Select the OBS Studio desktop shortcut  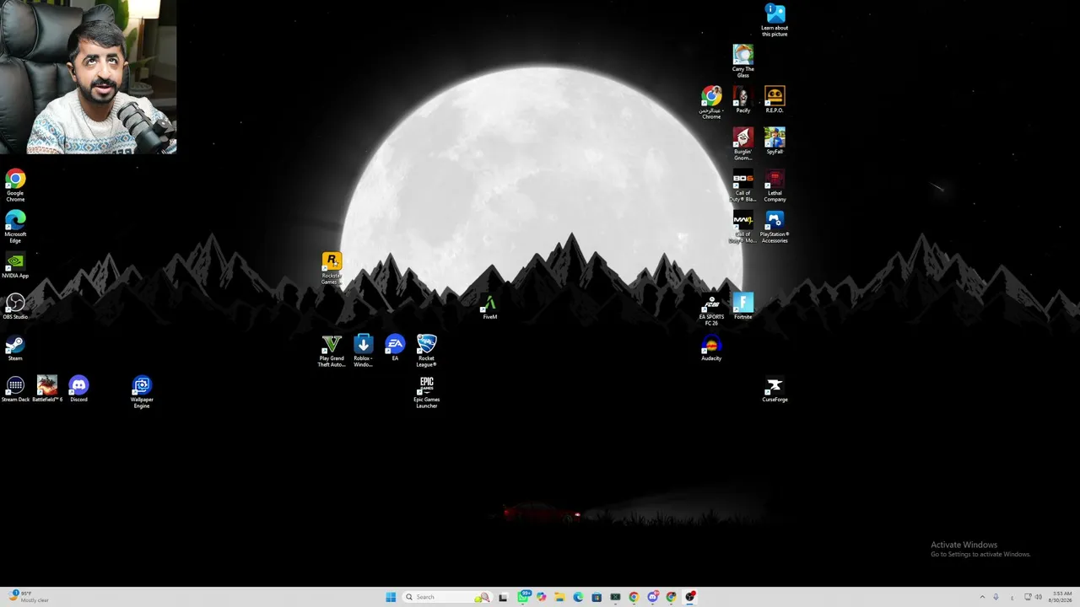pyautogui.click(x=15, y=306)
